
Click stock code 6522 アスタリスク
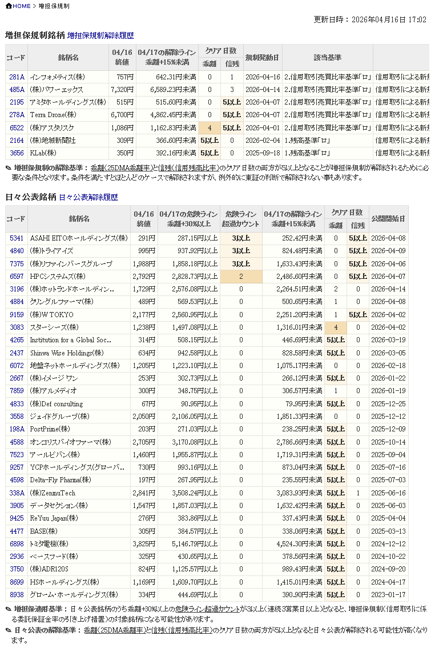(x=17, y=128)
